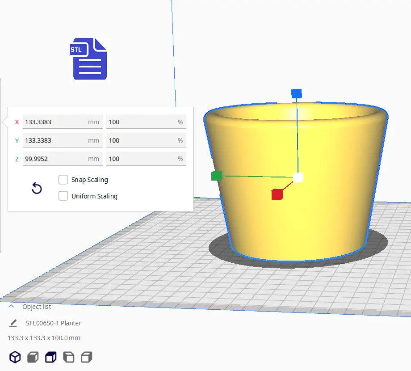Collapse the Object list panel
411x371 pixels.
pos(11,306)
